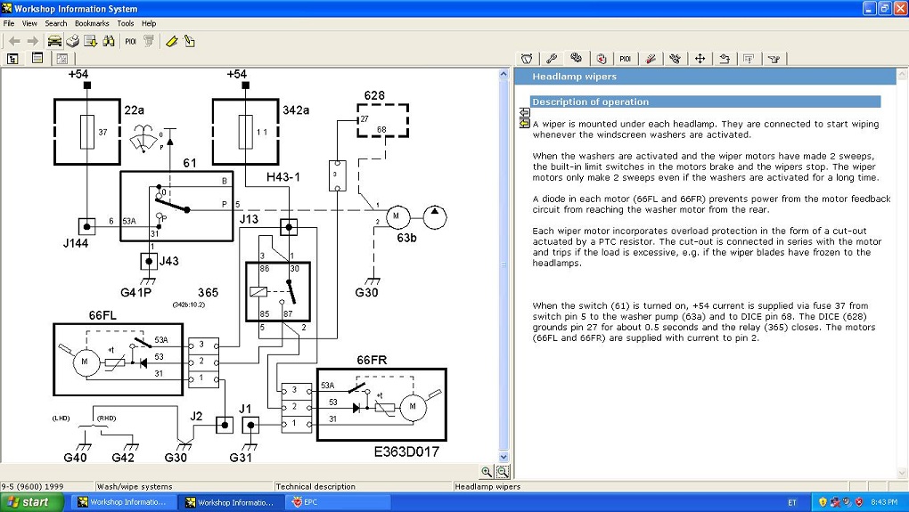The image size is (909, 512).
Task: Click the forward arrow navigation icon
Action: 33,41
